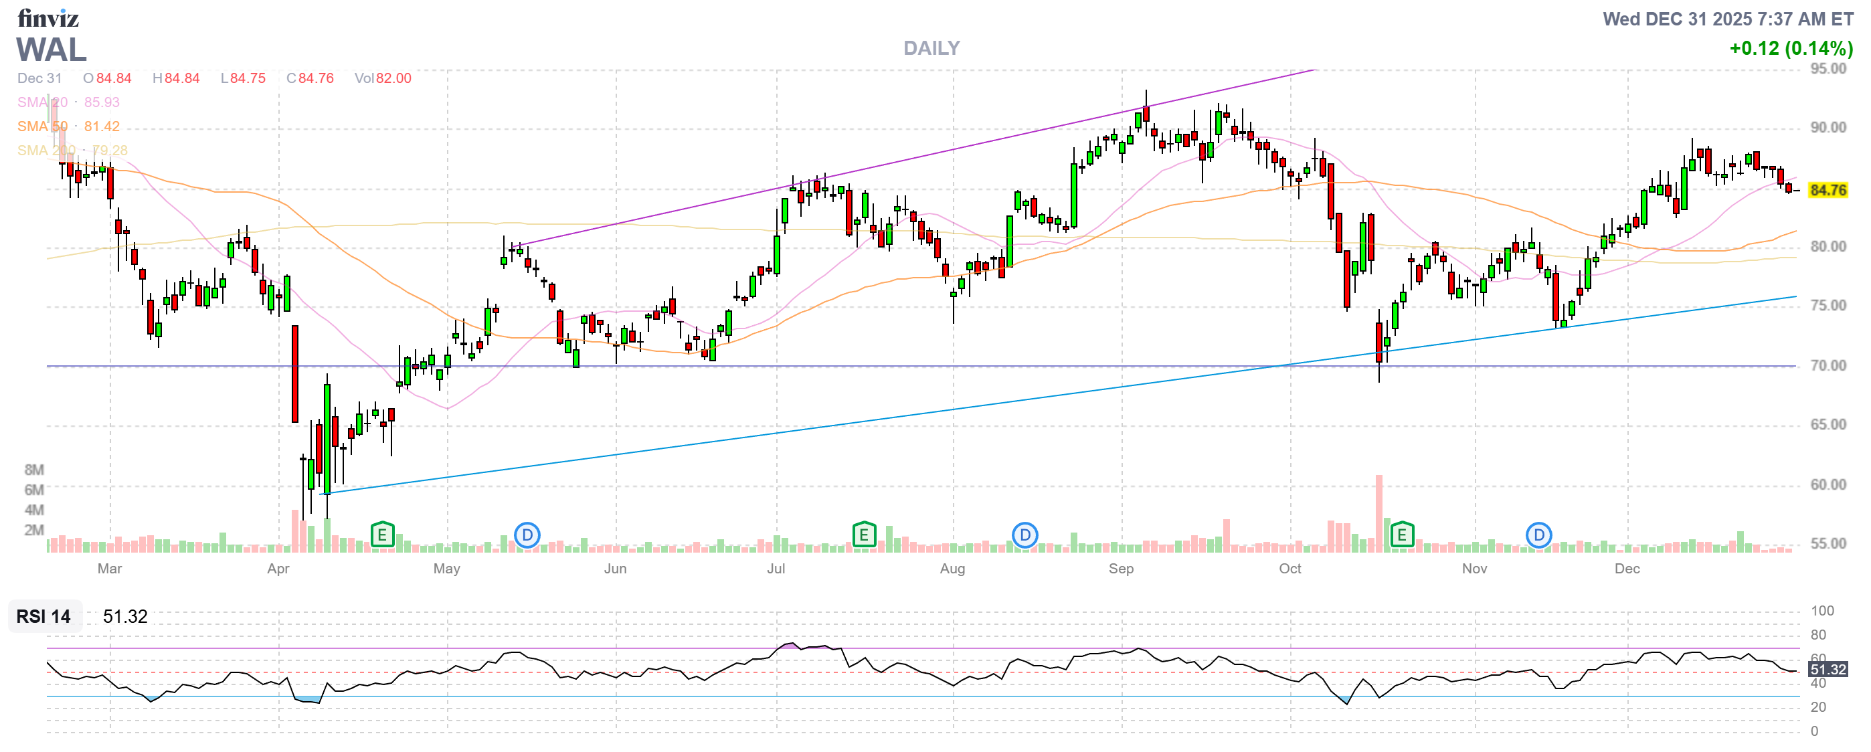Viewport: 1871px width, 752px height.
Task: Click the RSI 14 indicator label
Action: 43,616
